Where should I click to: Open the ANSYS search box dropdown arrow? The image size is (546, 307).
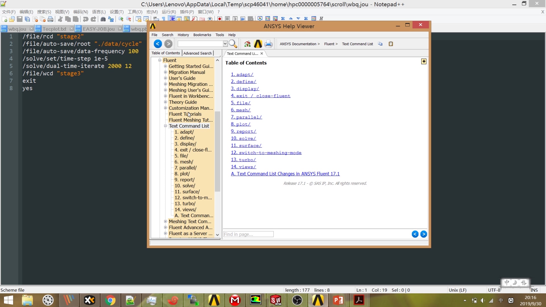[x=225, y=44]
